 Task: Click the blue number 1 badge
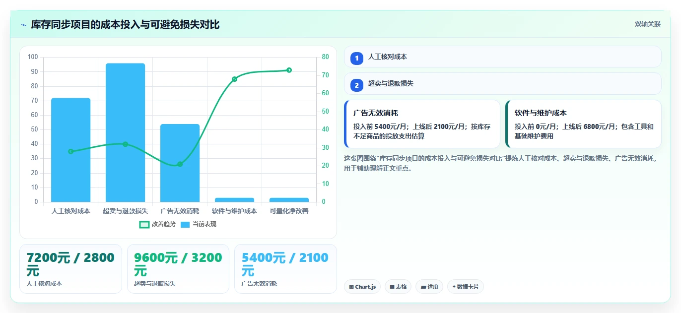click(x=356, y=59)
